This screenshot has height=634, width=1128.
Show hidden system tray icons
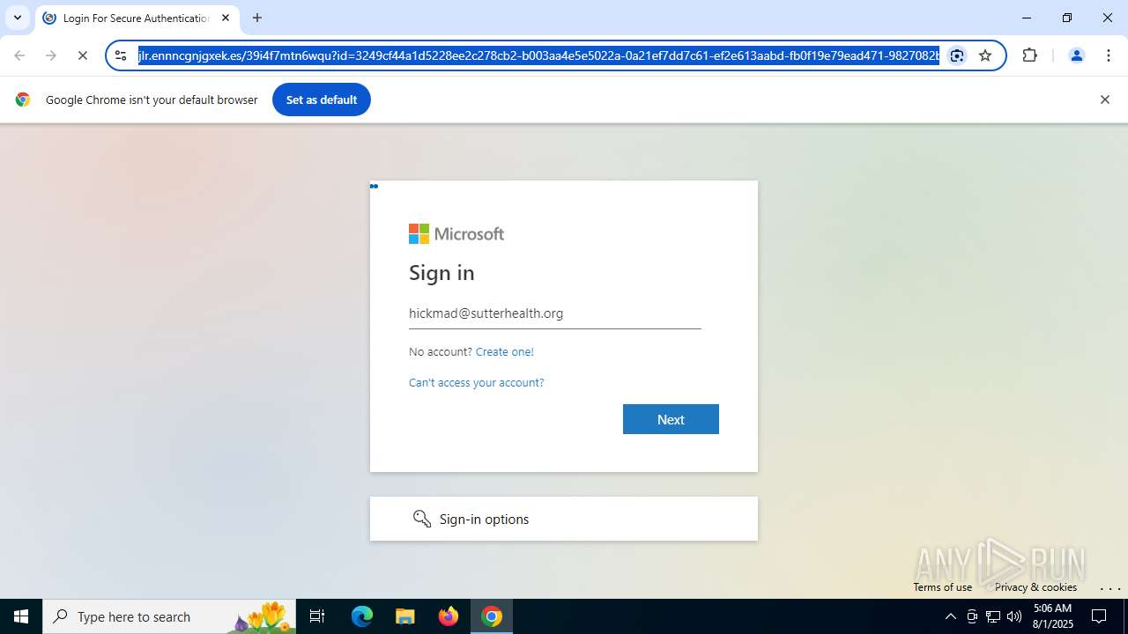click(x=950, y=616)
